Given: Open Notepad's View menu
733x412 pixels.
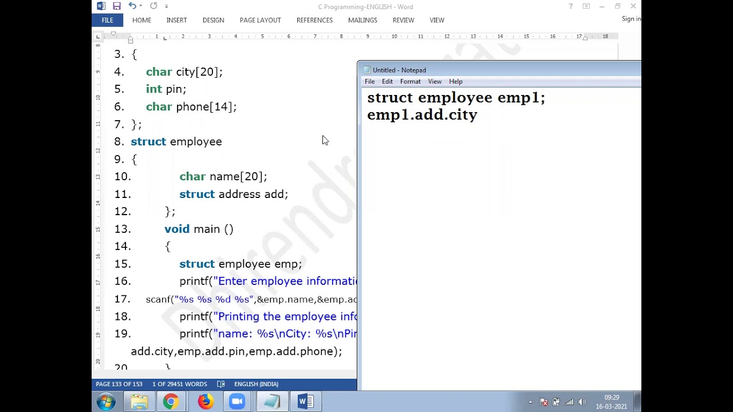Looking at the screenshot, I should [435, 81].
